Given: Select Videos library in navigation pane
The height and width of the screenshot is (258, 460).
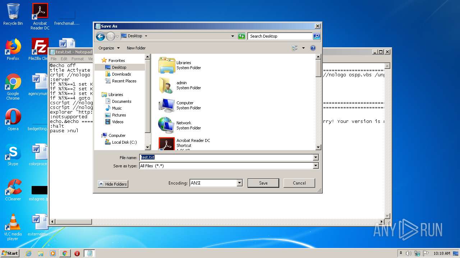Looking at the screenshot, I should coord(118,122).
